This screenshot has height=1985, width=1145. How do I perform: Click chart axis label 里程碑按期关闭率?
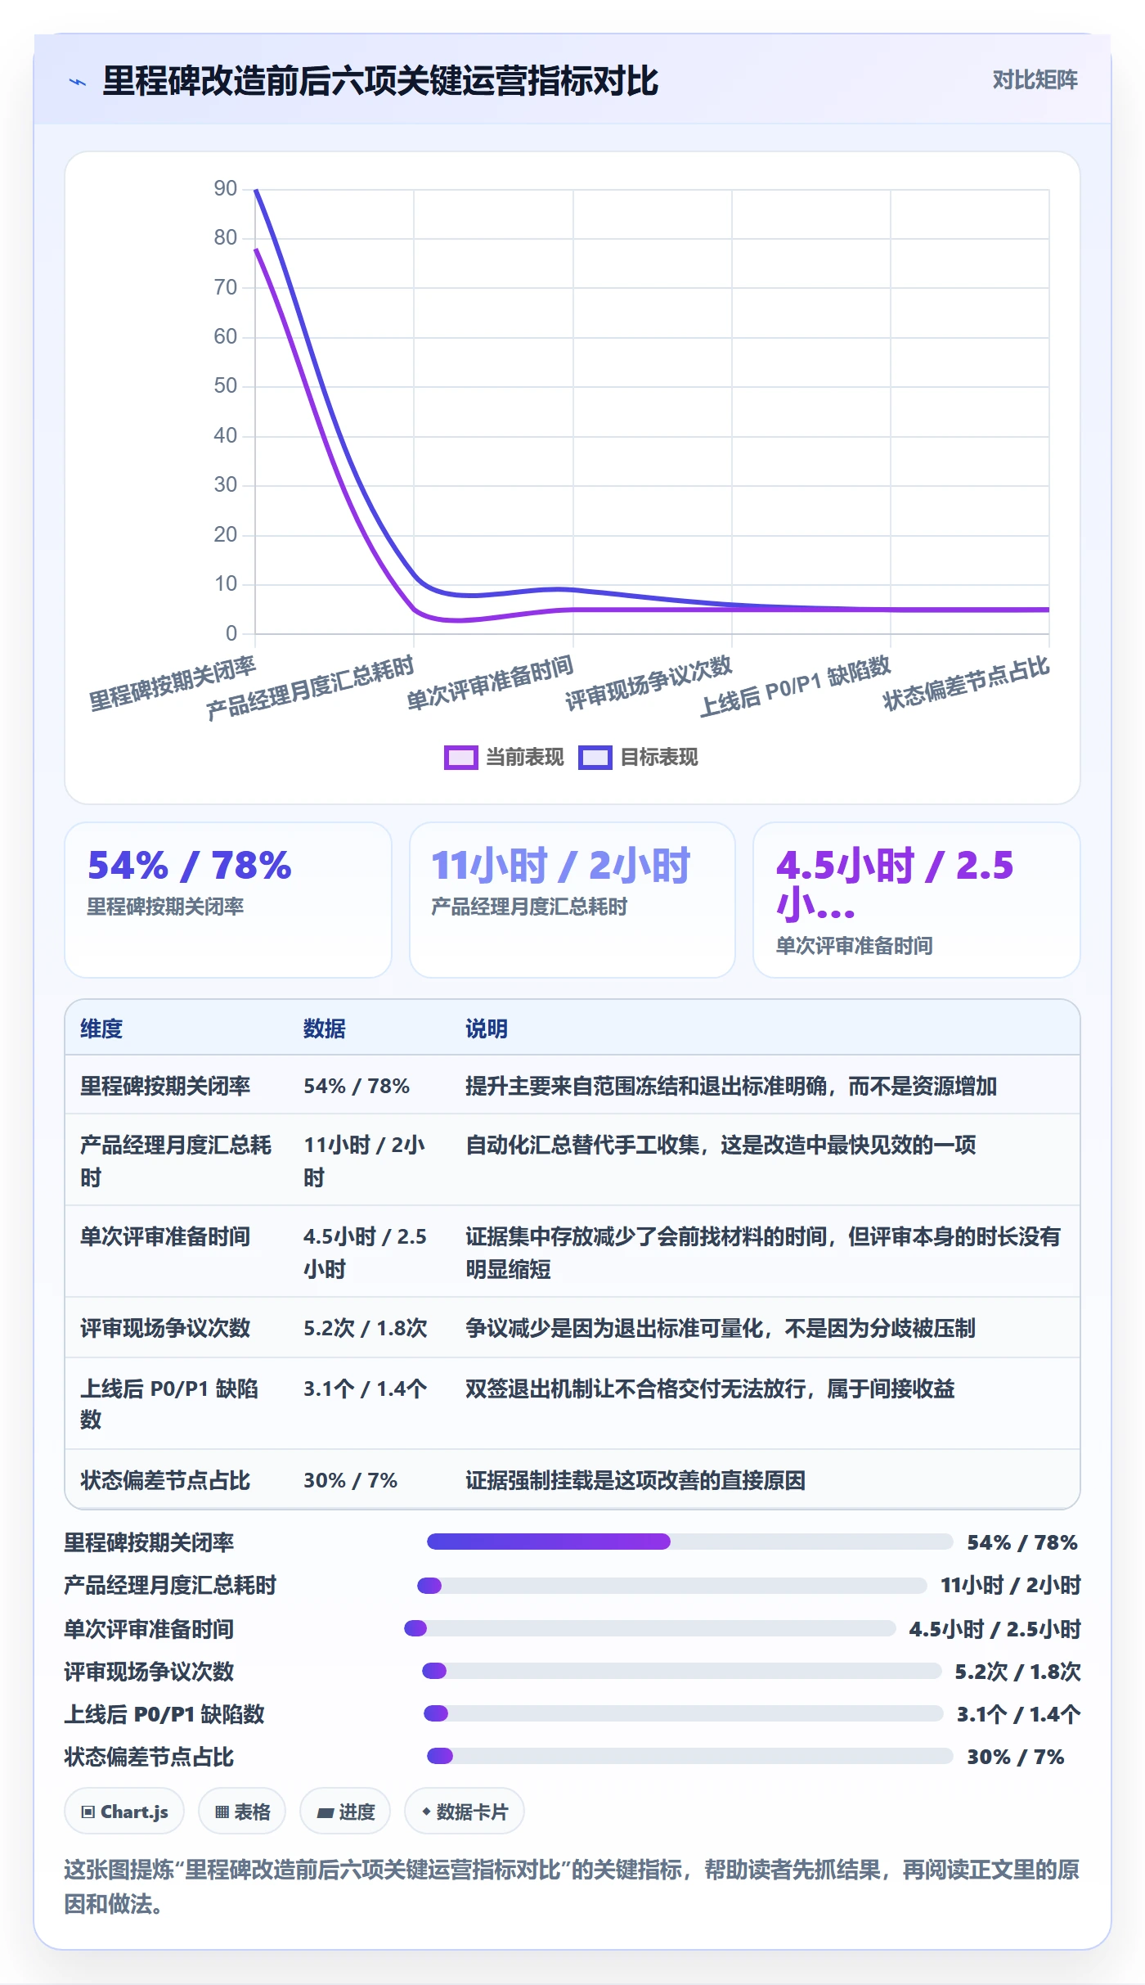[x=173, y=684]
